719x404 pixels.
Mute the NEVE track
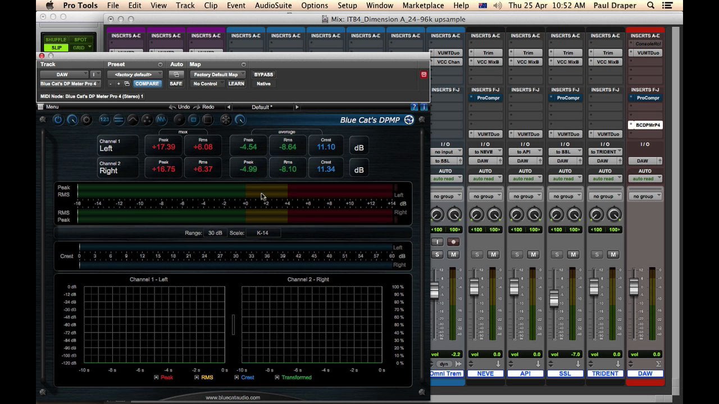click(x=493, y=255)
